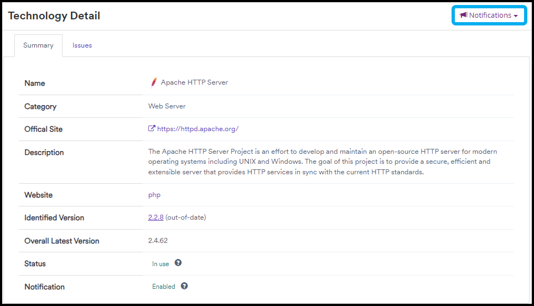Follow the php website link

coord(154,195)
